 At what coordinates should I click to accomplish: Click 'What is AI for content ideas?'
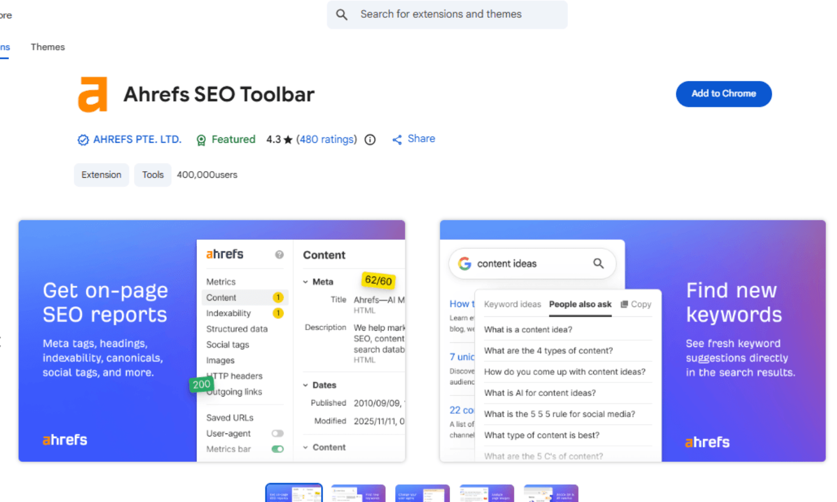(540, 393)
